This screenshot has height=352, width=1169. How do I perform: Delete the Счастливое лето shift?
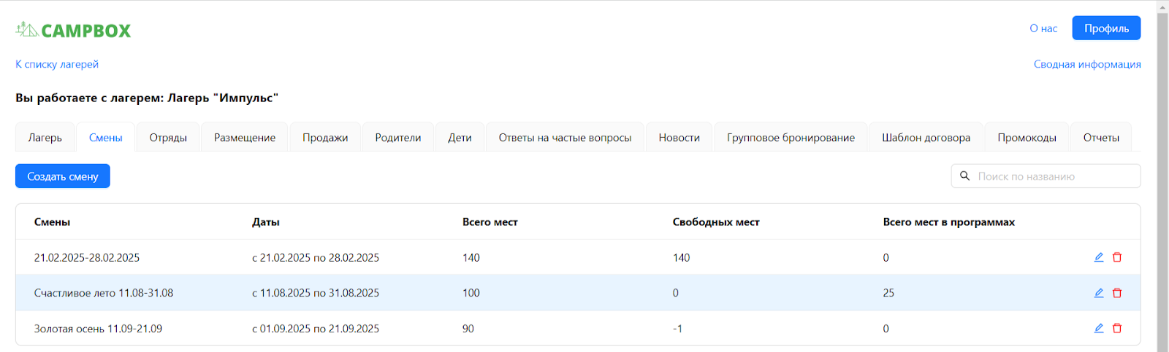1117,293
